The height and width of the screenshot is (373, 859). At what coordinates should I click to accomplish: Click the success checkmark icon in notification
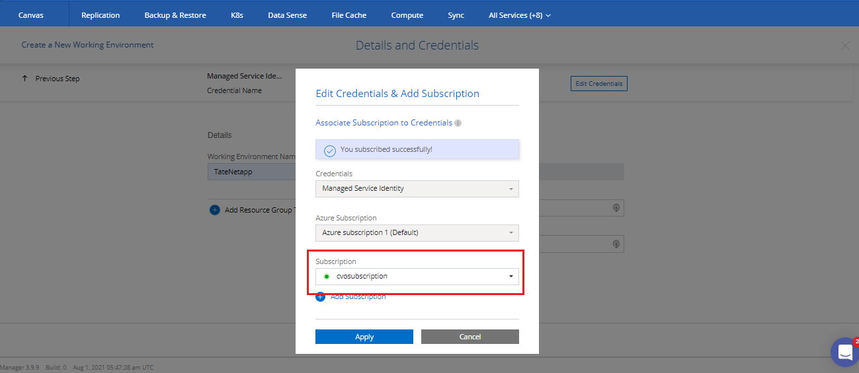point(329,151)
